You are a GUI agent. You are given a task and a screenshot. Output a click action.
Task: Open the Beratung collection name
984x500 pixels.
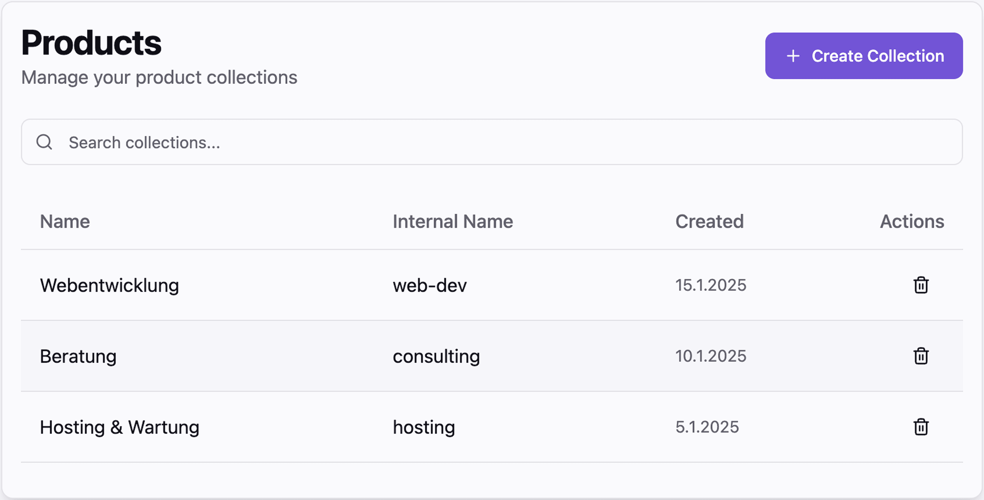78,356
